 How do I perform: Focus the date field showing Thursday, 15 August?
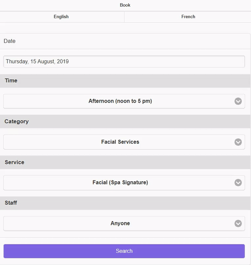(124, 62)
